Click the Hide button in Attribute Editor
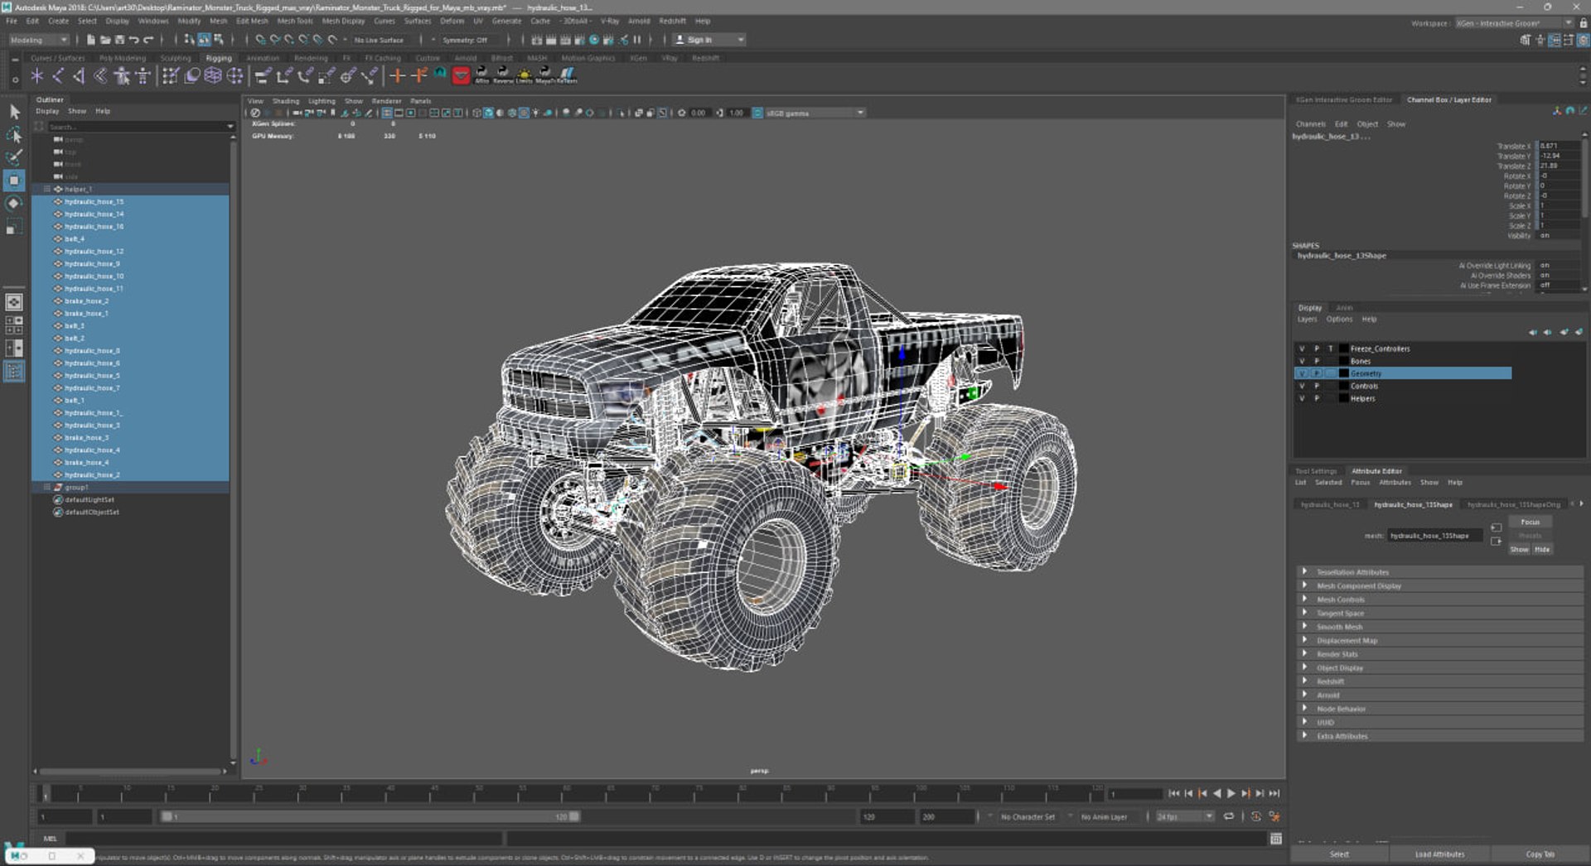1591x866 pixels. (1541, 549)
